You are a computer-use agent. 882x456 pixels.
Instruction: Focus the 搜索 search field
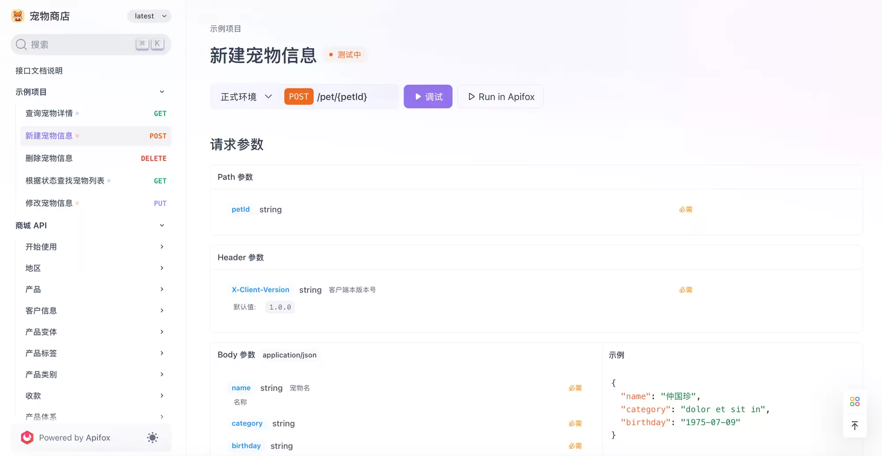(x=91, y=45)
